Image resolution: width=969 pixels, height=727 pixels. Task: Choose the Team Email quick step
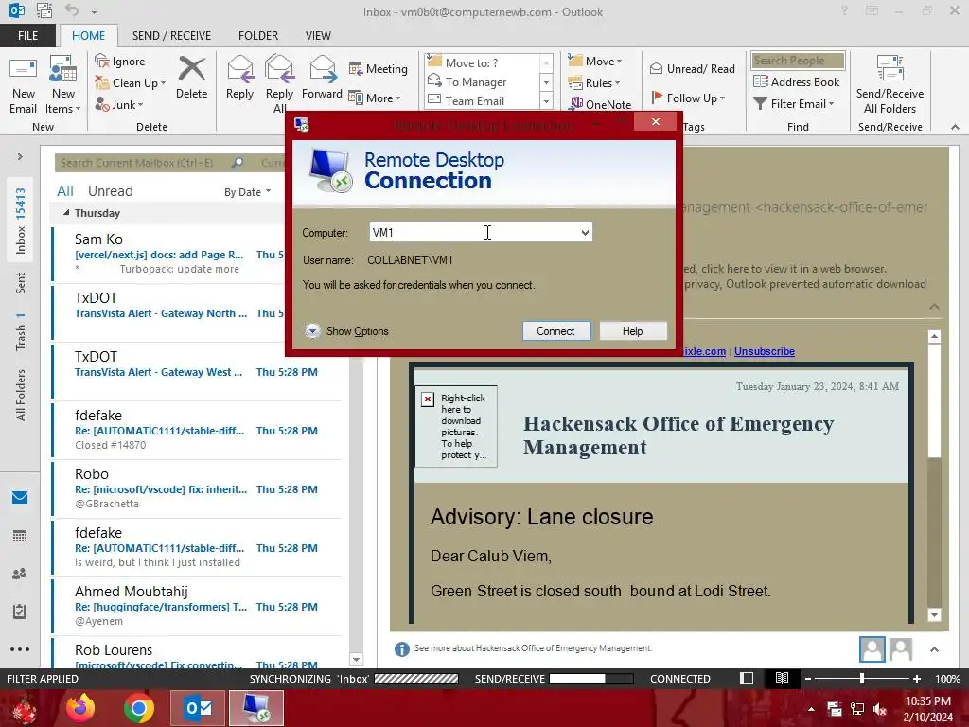click(482, 100)
